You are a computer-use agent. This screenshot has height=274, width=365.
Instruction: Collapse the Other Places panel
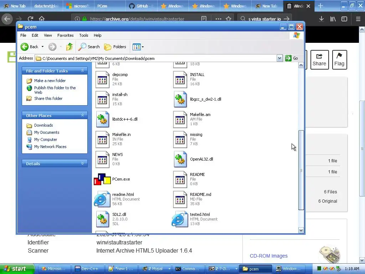click(x=82, y=115)
